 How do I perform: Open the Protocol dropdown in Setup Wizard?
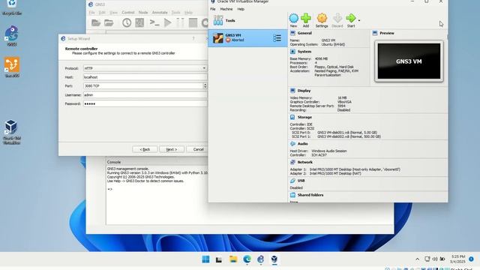coord(145,68)
